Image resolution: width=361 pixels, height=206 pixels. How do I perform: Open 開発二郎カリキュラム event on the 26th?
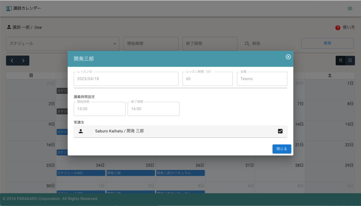point(180,173)
